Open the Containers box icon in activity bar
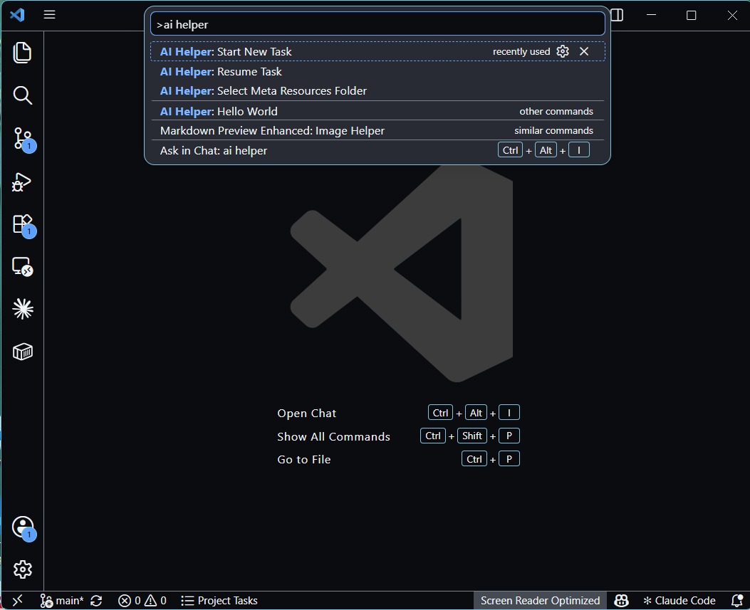750x610 pixels. [x=22, y=352]
